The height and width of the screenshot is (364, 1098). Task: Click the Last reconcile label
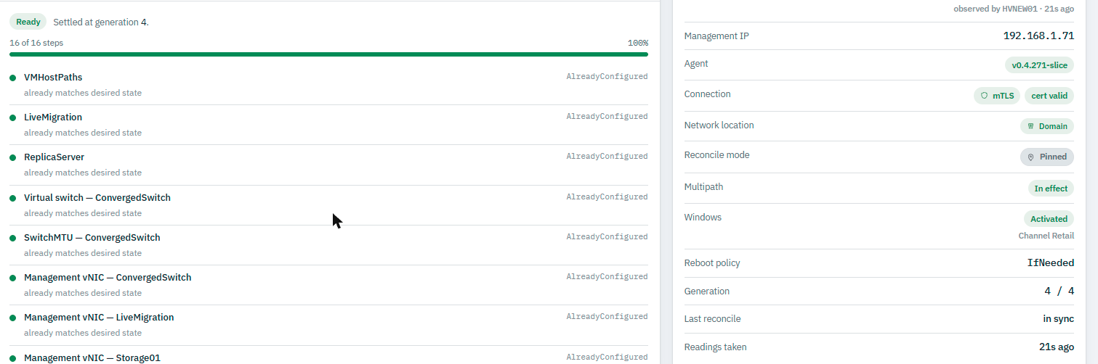point(713,319)
